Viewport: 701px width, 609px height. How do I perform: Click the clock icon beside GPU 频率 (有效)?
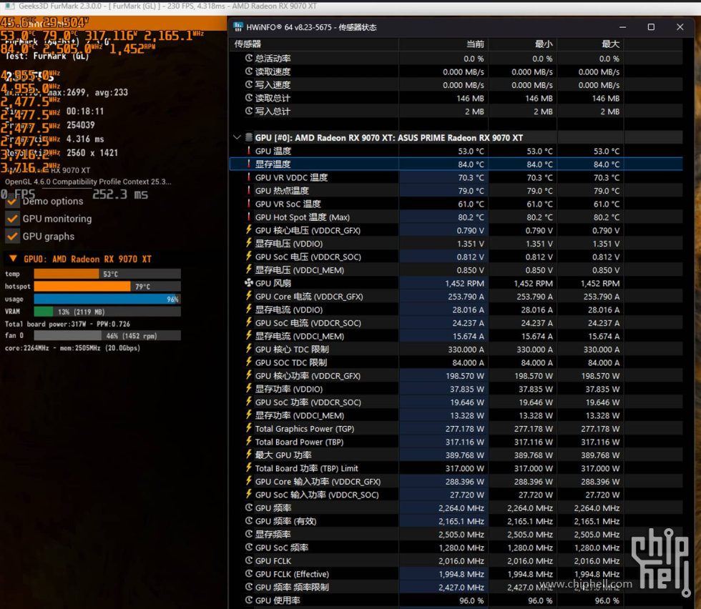pos(249,521)
